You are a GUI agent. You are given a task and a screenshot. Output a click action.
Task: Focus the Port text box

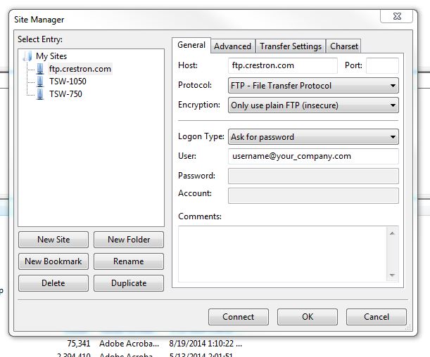point(382,66)
